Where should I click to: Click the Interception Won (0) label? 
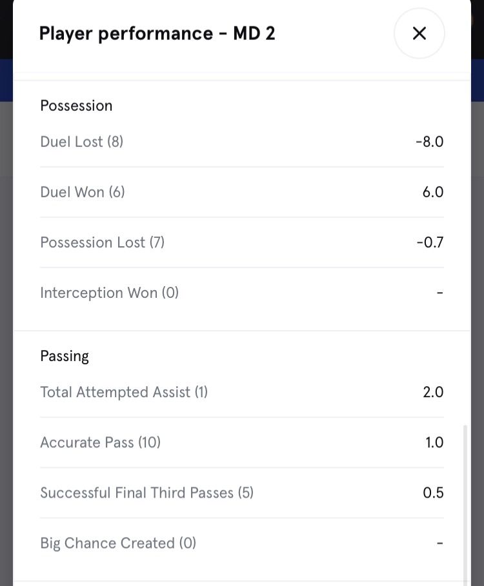coord(109,293)
